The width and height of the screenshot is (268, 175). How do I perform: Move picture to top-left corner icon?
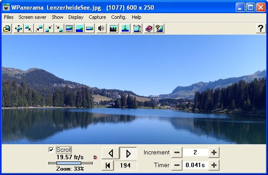(x=28, y=29)
